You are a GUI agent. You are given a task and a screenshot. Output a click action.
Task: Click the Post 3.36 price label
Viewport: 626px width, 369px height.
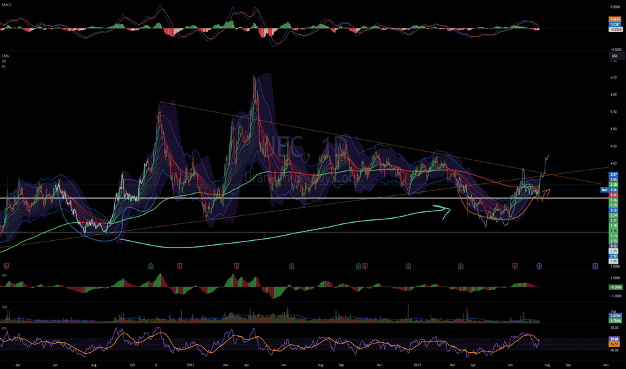(609, 190)
